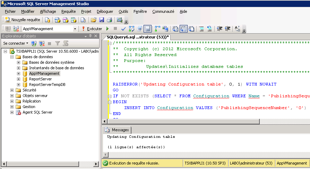The height and width of the screenshot is (169, 310).
Task: Expand Bases de données système folder
Action: coord(18,62)
